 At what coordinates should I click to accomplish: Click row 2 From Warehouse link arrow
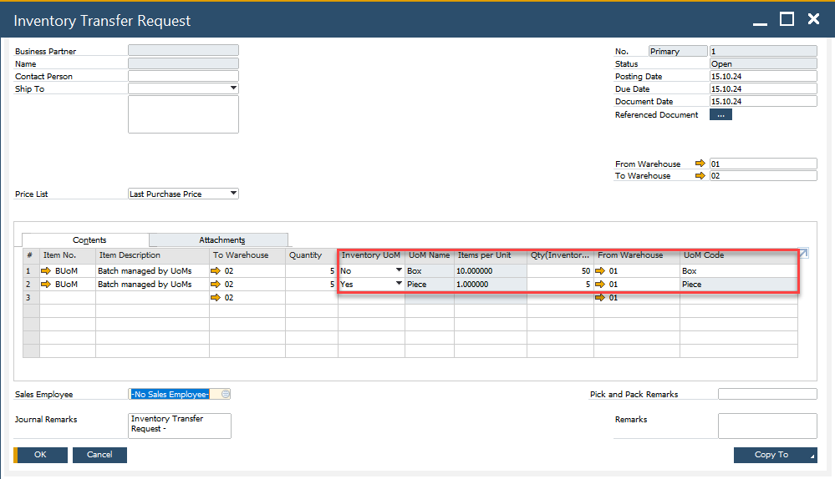click(x=600, y=285)
